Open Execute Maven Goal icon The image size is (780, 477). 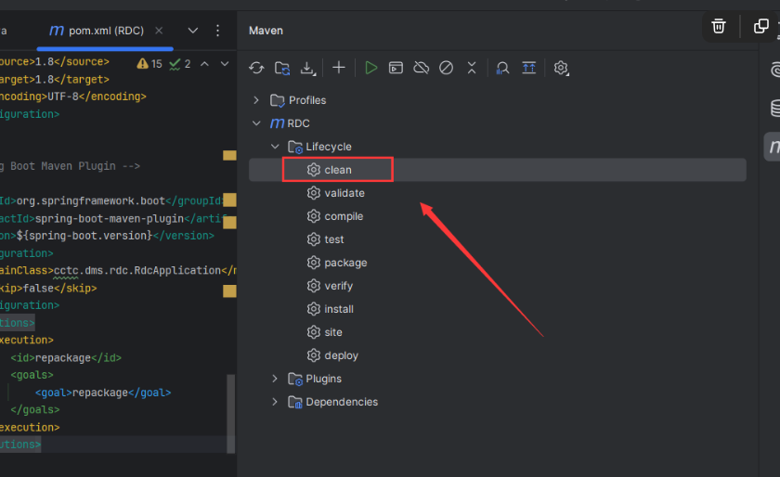tap(396, 68)
